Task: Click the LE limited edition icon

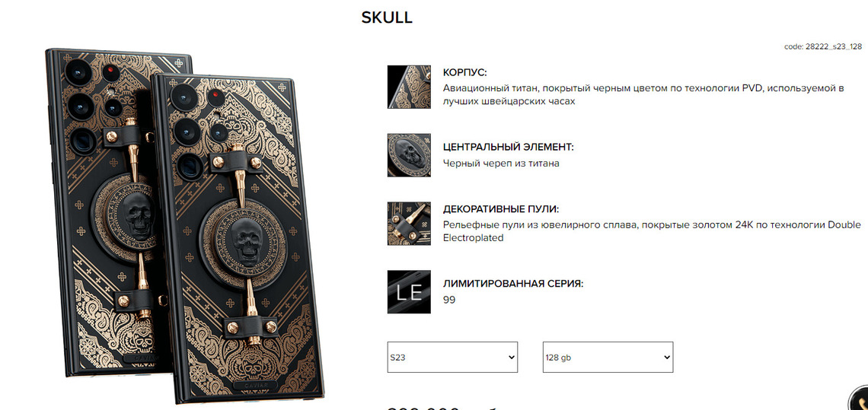Action: coord(409,291)
